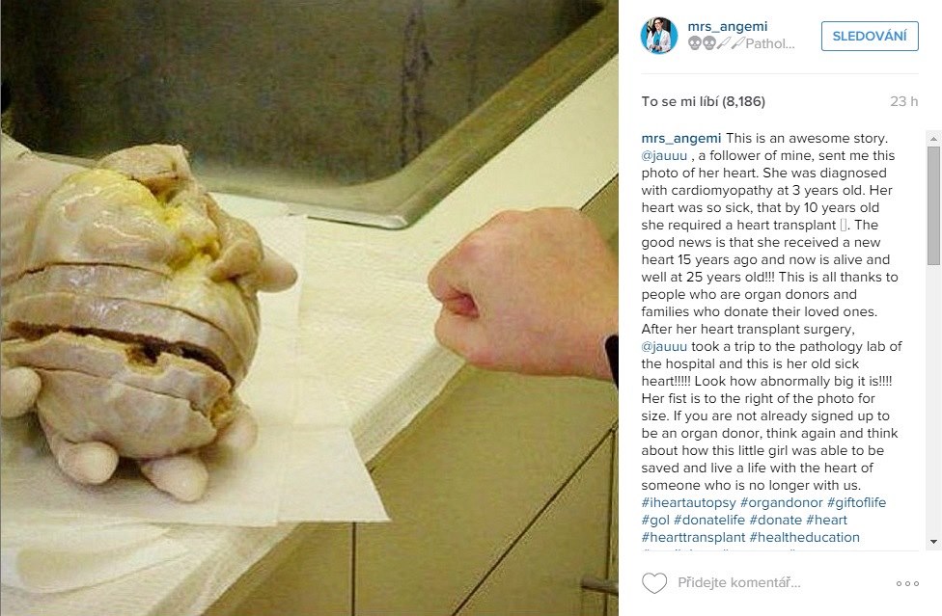Open the #organdonor hashtag
The image size is (942, 616).
(x=782, y=502)
